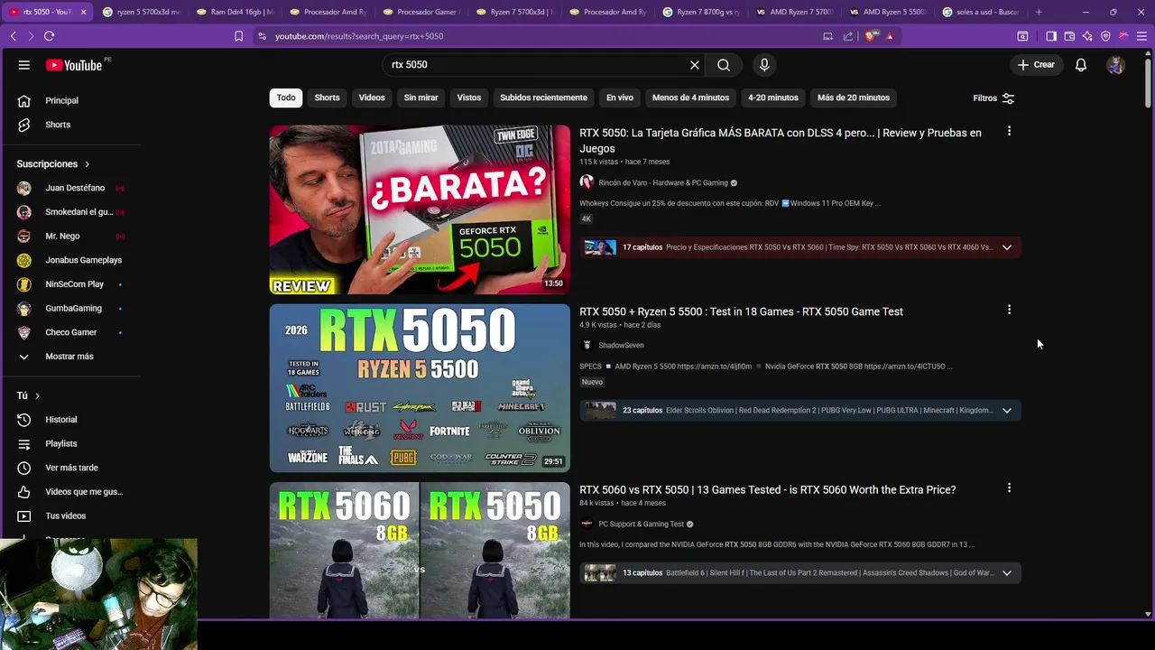Open the Brave VPN shield icon
The image size is (1155, 650).
coord(1105,36)
